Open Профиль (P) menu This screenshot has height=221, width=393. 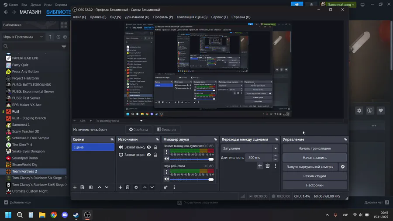pos(163,17)
